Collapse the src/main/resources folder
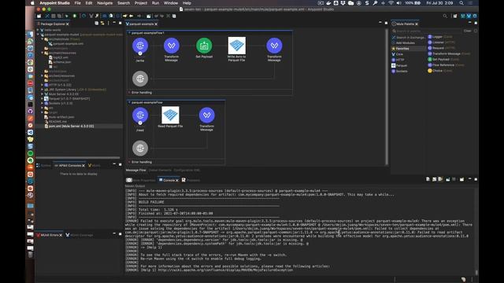504x283 pixels. pyautogui.click(x=42, y=53)
